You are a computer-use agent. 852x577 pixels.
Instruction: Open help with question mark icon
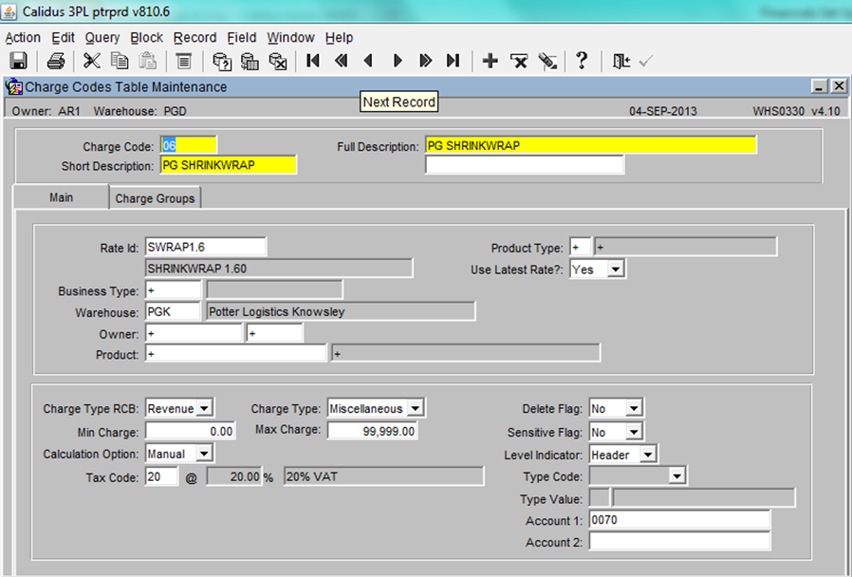point(582,61)
